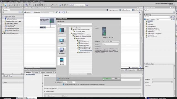177x99 pixels.
Task: Collapse the Drives & starters node in dialog tree
Action: [70, 28]
